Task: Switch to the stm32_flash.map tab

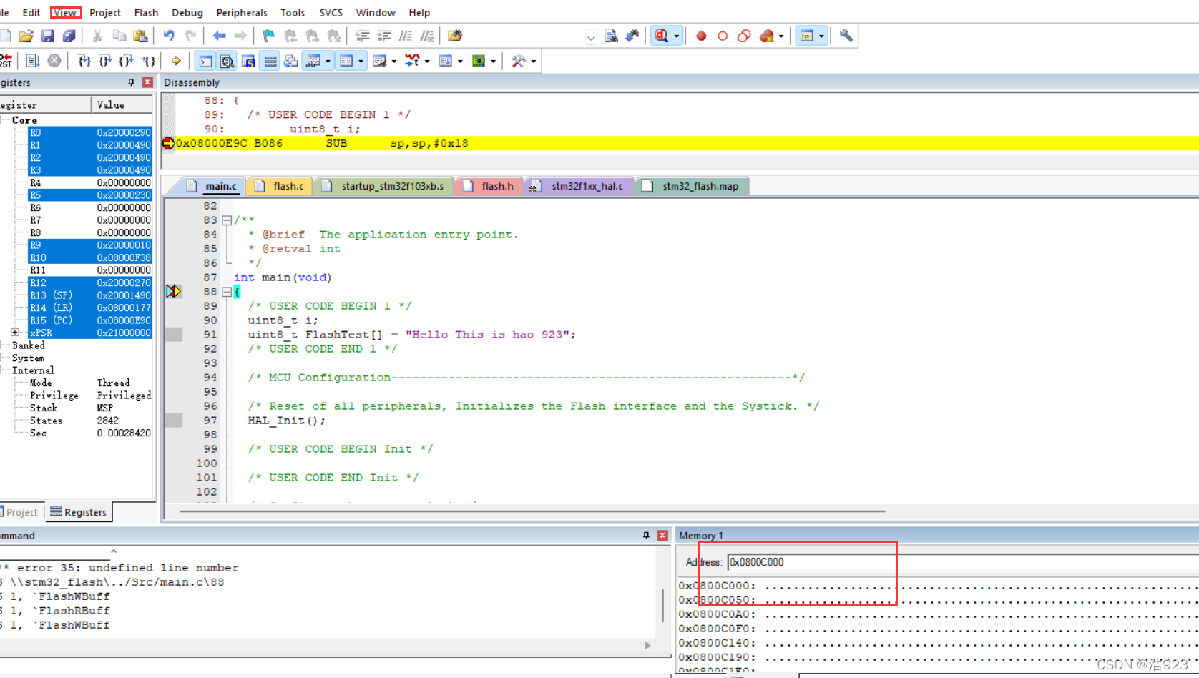Action: point(692,186)
